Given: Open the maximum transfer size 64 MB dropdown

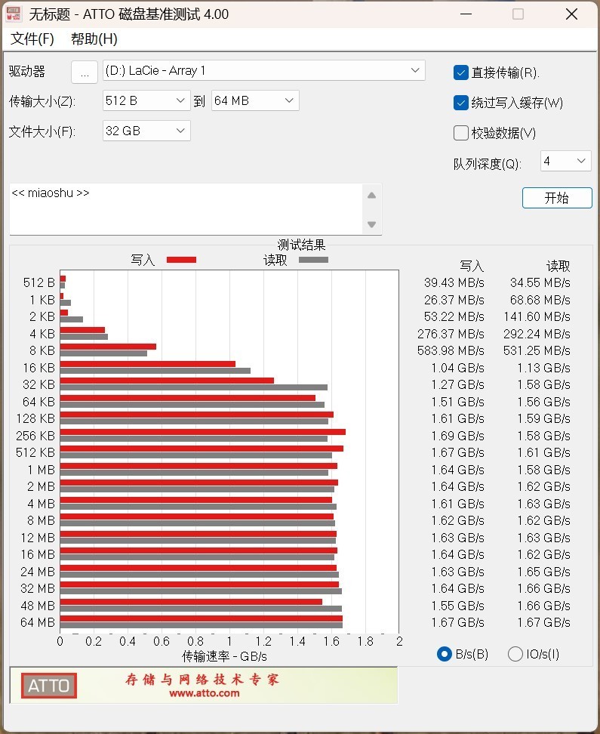Looking at the screenshot, I should [x=255, y=100].
